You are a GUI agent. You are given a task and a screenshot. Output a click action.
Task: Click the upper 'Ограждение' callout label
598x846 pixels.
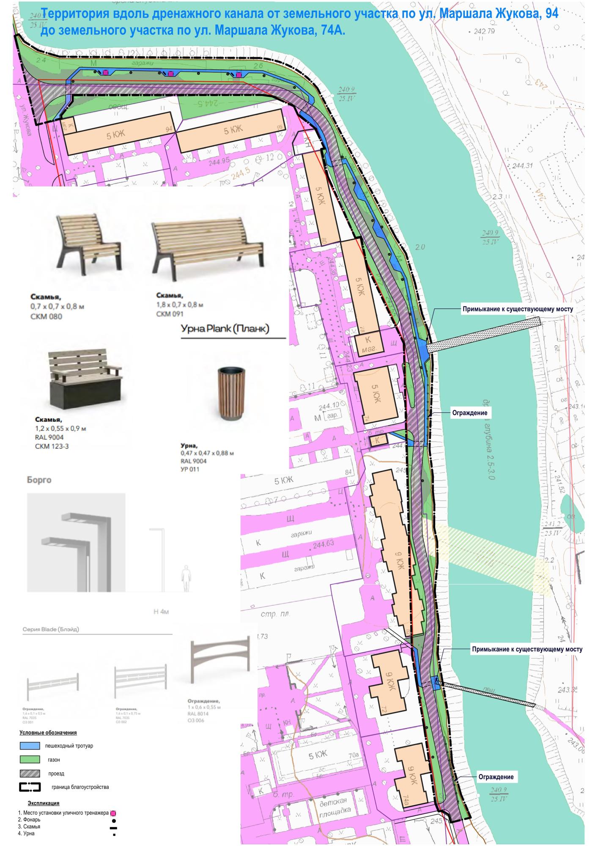[469, 413]
